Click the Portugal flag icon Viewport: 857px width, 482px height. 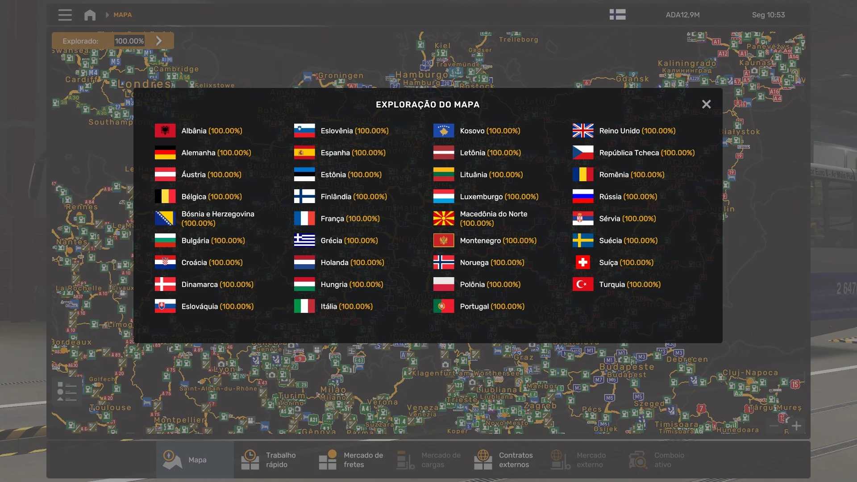click(x=444, y=306)
